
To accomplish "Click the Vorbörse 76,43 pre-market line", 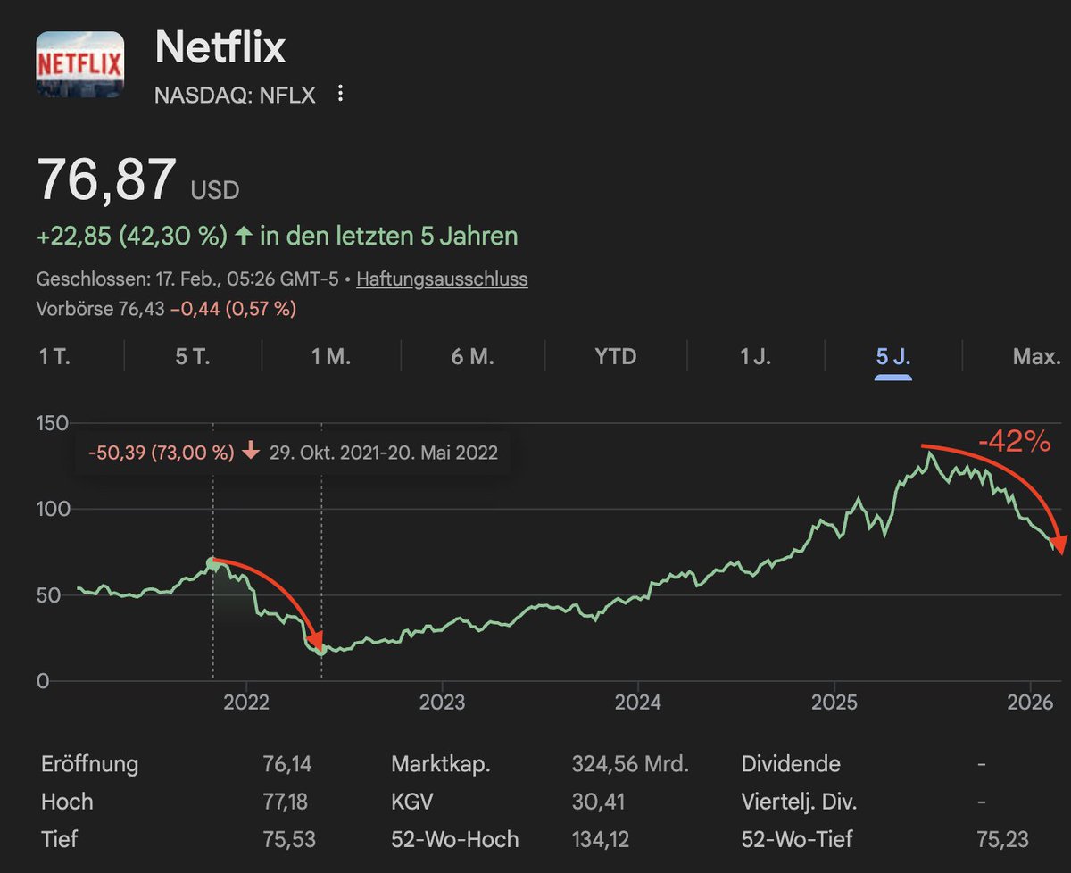I will point(166,309).
